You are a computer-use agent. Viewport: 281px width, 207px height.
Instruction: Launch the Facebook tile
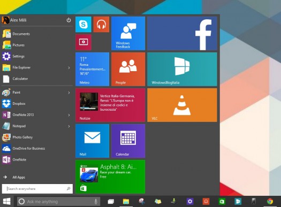coord(182,33)
